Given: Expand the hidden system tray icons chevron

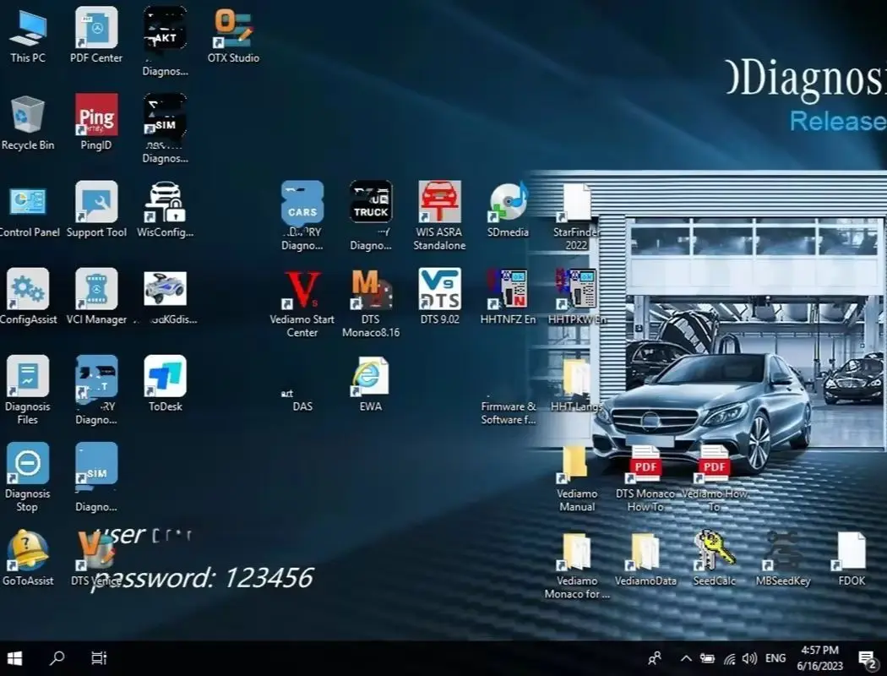Looking at the screenshot, I should click(x=686, y=658).
